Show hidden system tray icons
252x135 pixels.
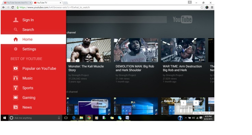(186, 118)
